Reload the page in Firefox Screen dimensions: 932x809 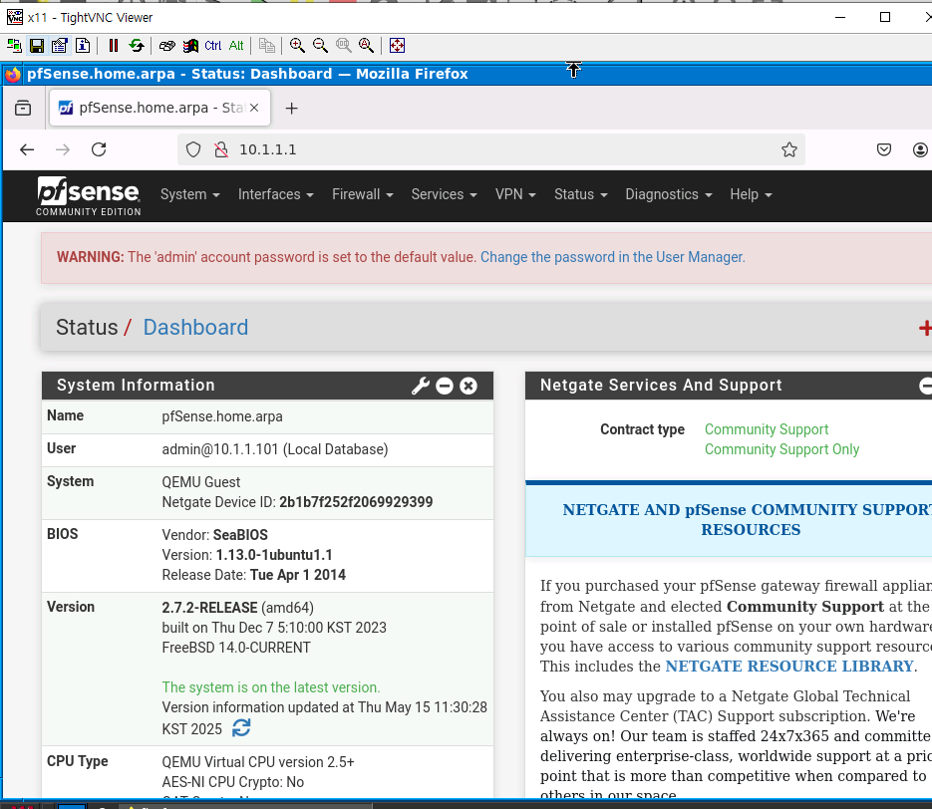tap(99, 149)
